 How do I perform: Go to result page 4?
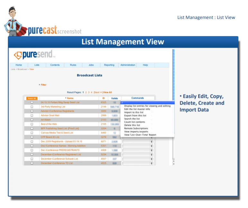click(x=92, y=92)
